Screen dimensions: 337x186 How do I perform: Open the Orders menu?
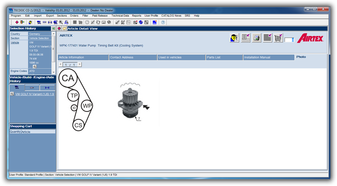[x=74, y=16]
